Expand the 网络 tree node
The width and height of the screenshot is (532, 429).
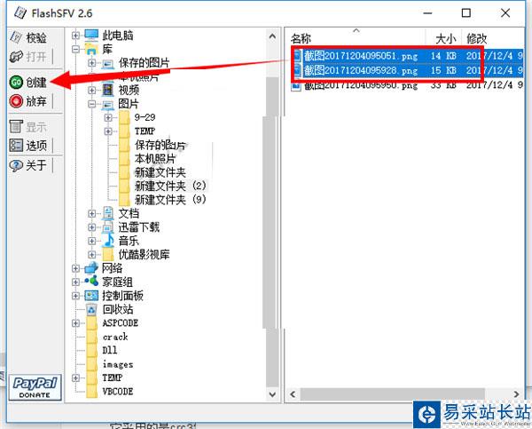coord(76,268)
